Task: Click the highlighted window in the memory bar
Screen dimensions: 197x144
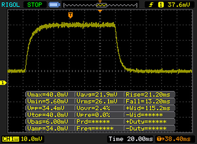Action: coord(102,5)
